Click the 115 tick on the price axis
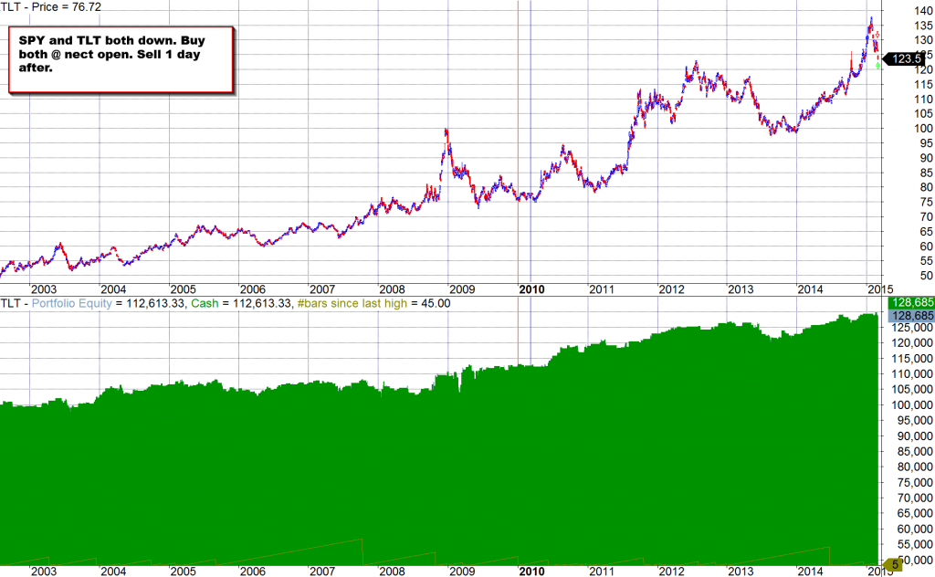The width and height of the screenshot is (935, 577). [x=924, y=85]
